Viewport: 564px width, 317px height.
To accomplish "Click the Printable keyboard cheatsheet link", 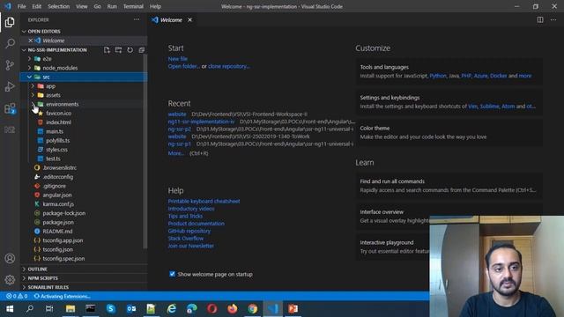I will 204,202.
